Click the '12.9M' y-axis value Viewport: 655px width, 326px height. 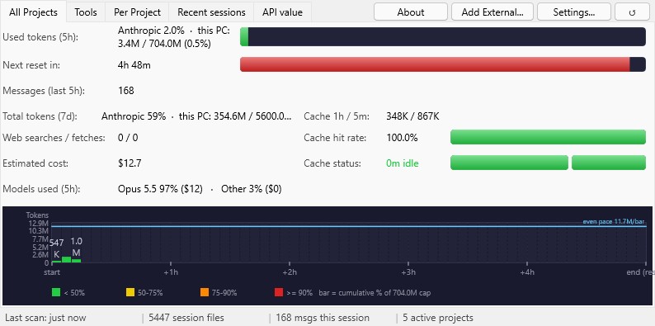point(39,223)
